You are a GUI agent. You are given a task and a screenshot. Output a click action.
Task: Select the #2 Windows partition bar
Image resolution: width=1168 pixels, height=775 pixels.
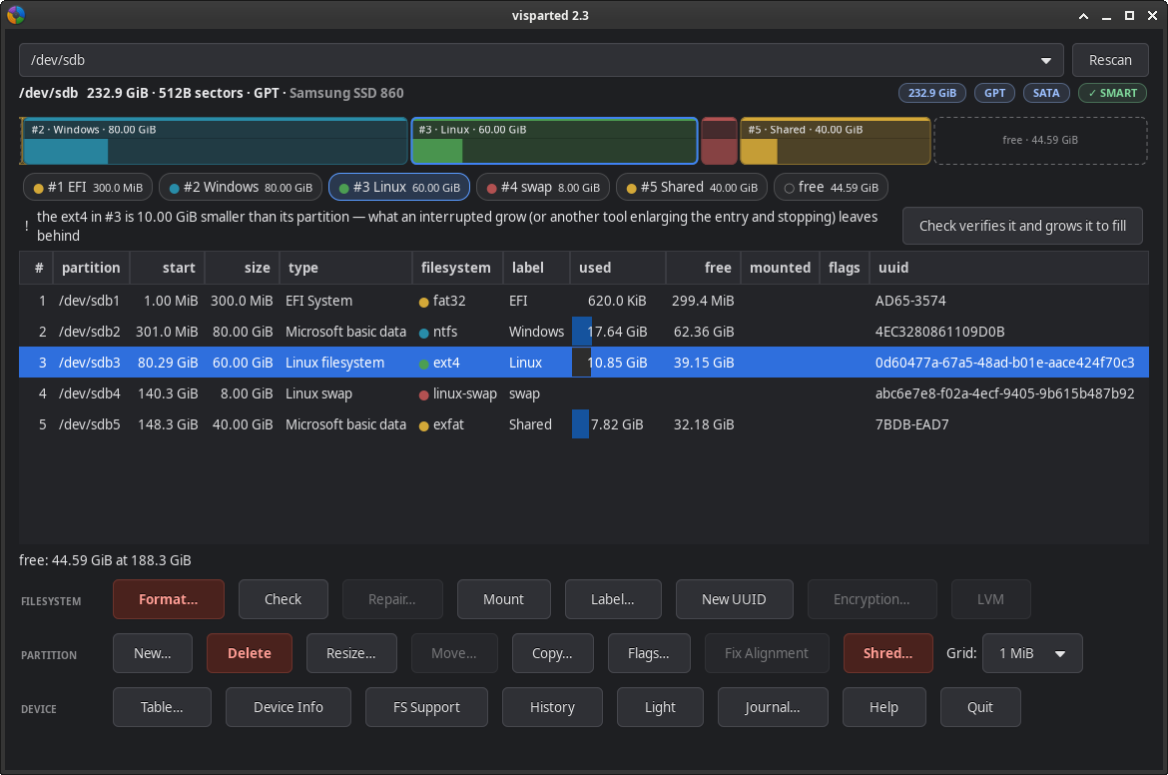(216, 141)
